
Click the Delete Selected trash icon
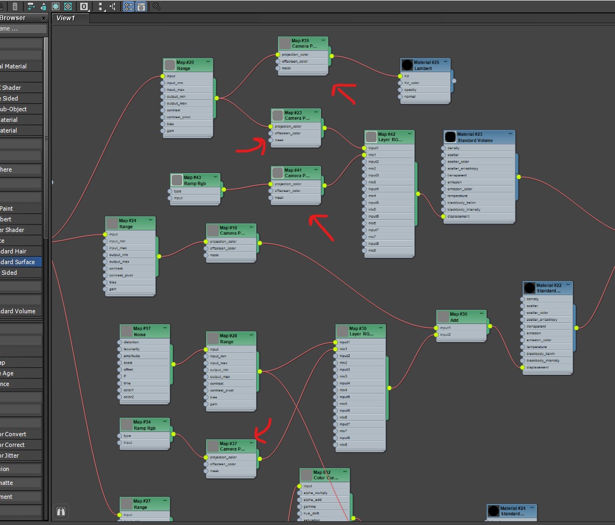[15, 6]
